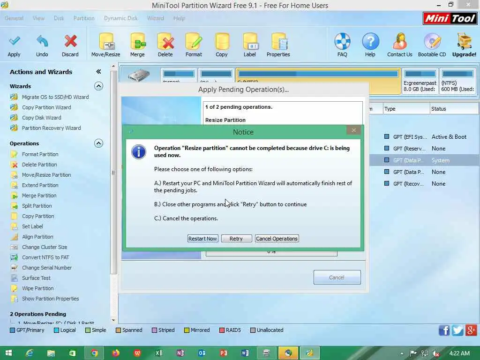Image resolution: width=480 pixels, height=360 pixels.
Task: Select the GPT (Recov... partition row
Action: (424, 184)
